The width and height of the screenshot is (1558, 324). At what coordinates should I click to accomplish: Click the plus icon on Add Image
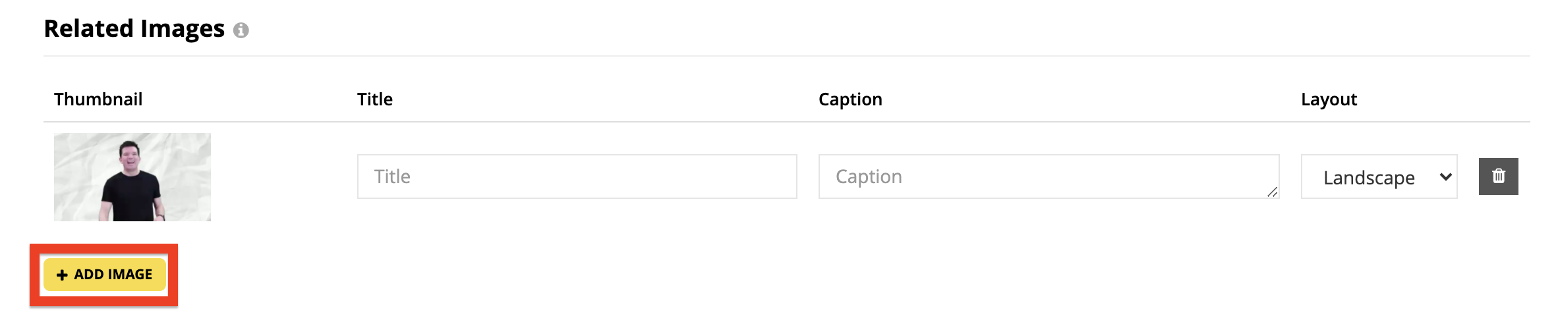click(62, 275)
